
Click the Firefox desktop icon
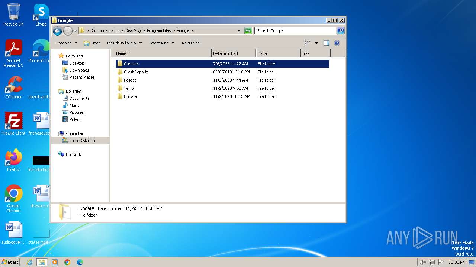13,160
